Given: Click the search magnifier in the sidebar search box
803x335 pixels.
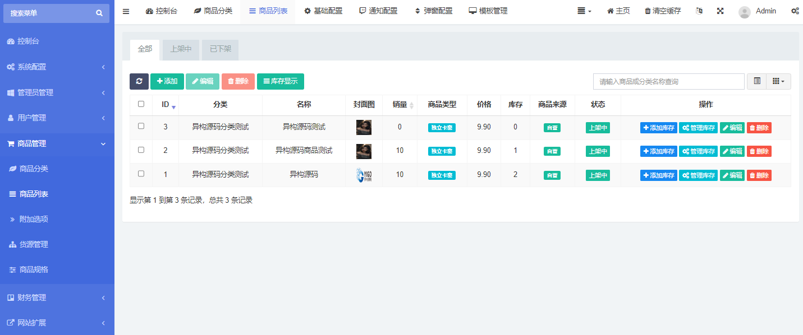Looking at the screenshot, I should 99,12.
